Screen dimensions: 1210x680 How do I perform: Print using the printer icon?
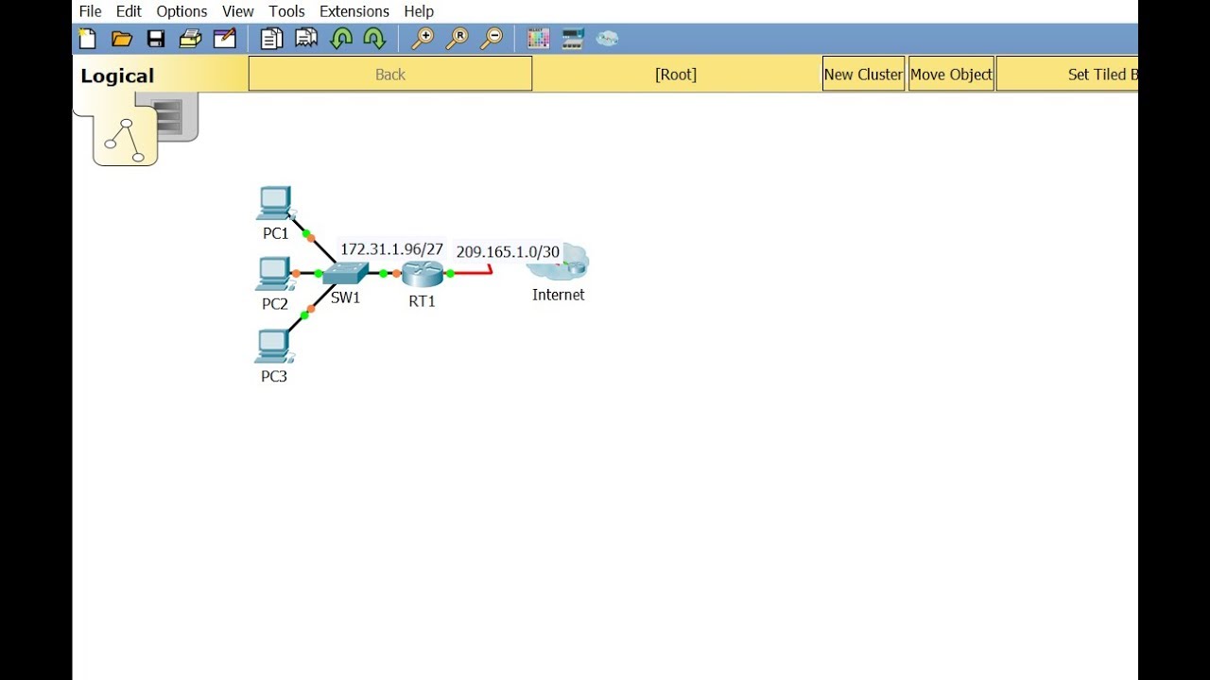pos(190,39)
